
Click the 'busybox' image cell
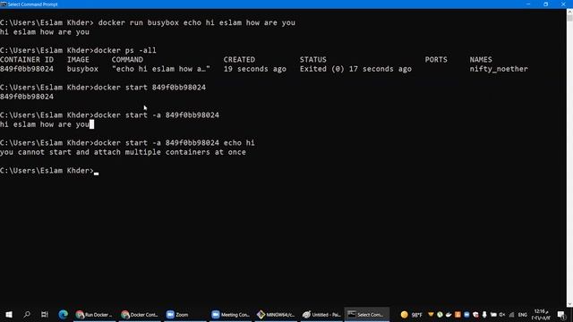point(82,69)
